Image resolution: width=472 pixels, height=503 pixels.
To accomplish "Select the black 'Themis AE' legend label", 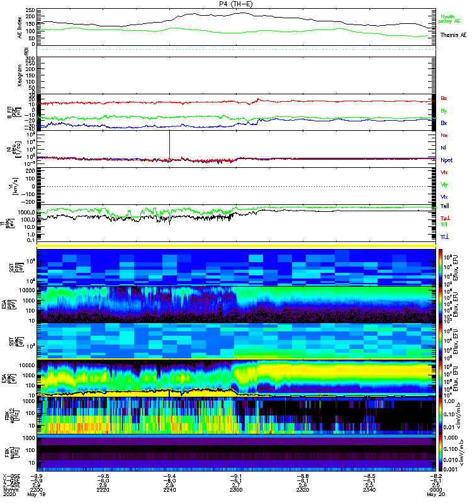I will [453, 35].
